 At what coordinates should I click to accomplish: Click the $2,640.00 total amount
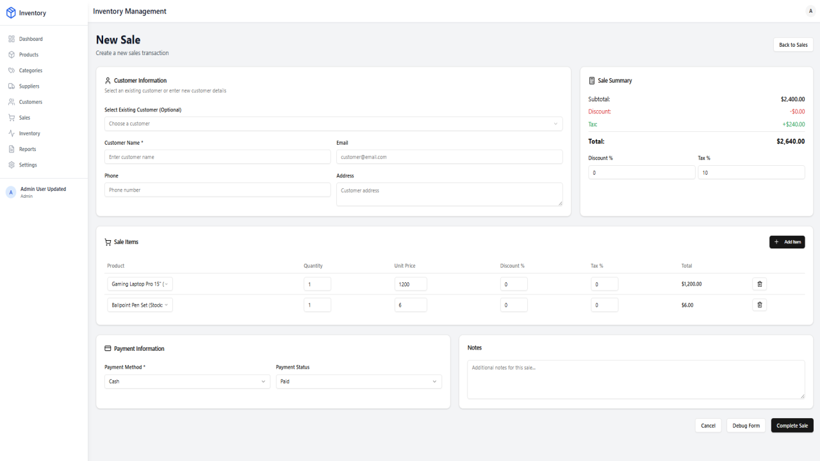pos(791,142)
